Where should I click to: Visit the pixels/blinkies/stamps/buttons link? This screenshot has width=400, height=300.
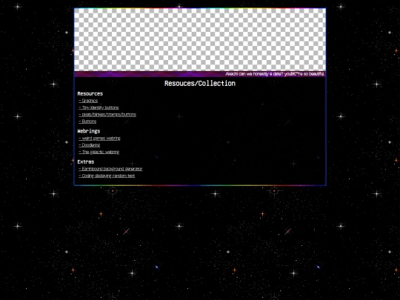(107, 115)
